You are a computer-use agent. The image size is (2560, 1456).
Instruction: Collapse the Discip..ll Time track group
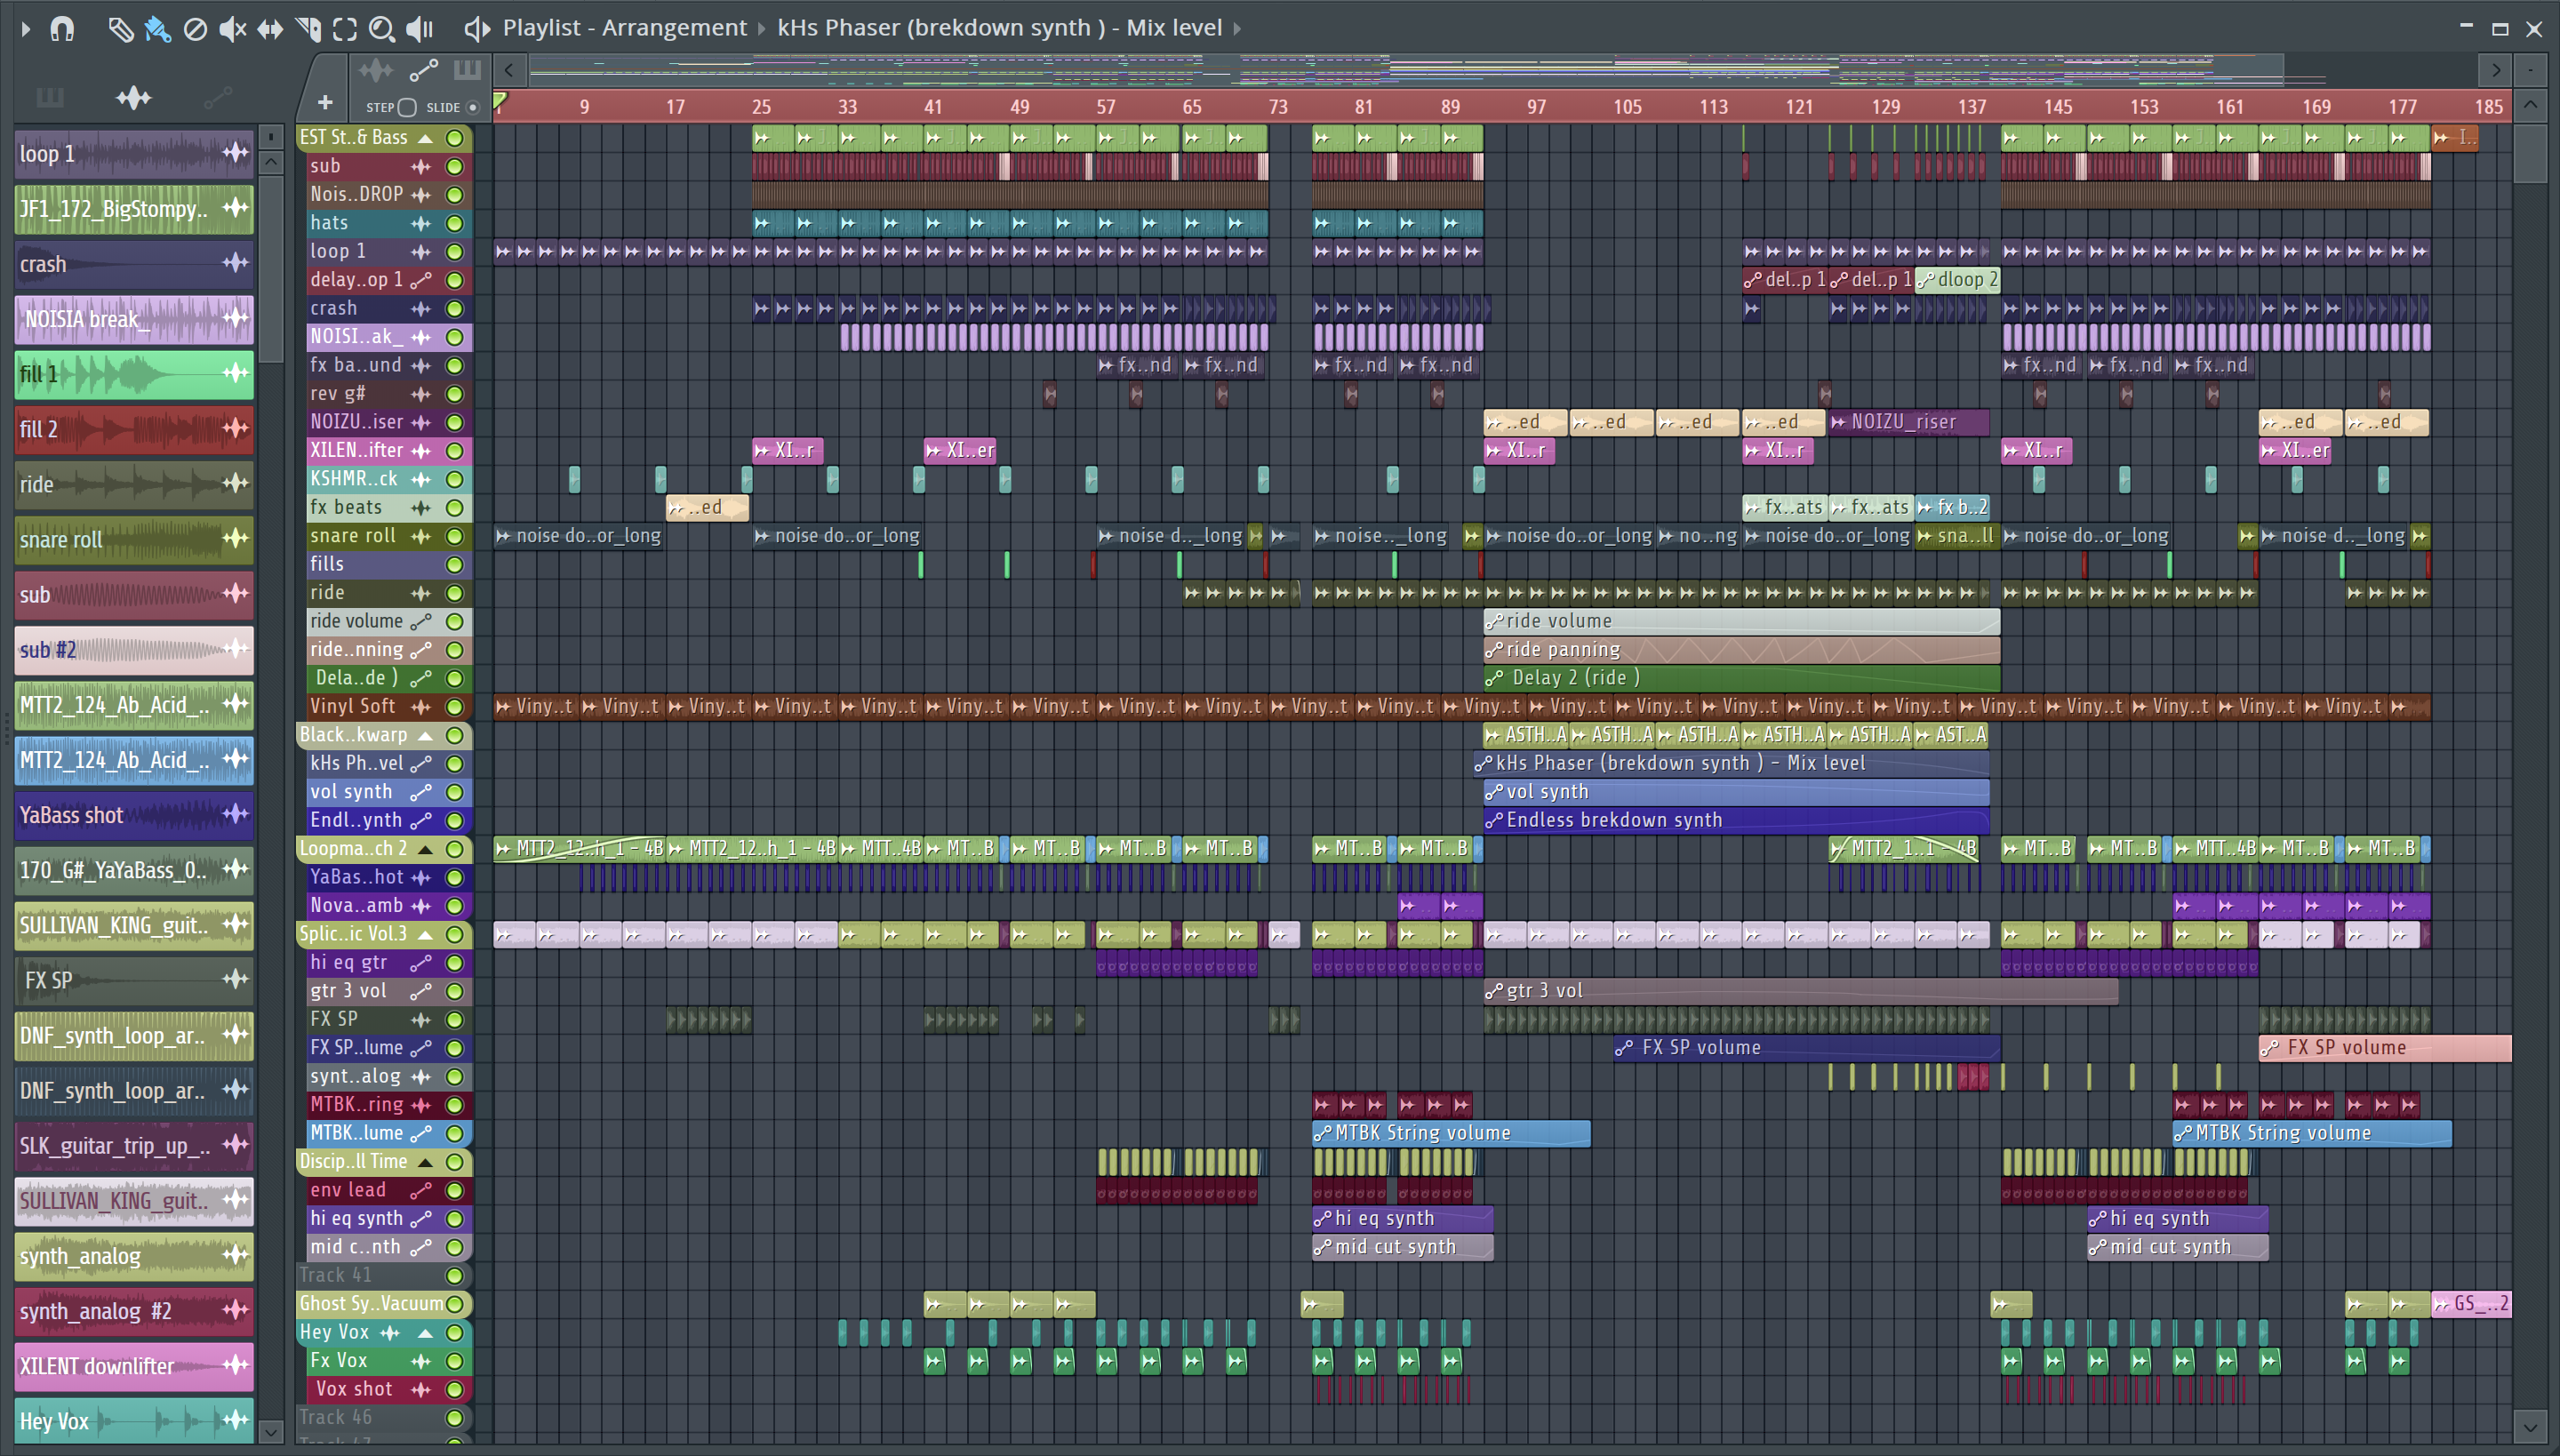coord(425,1162)
